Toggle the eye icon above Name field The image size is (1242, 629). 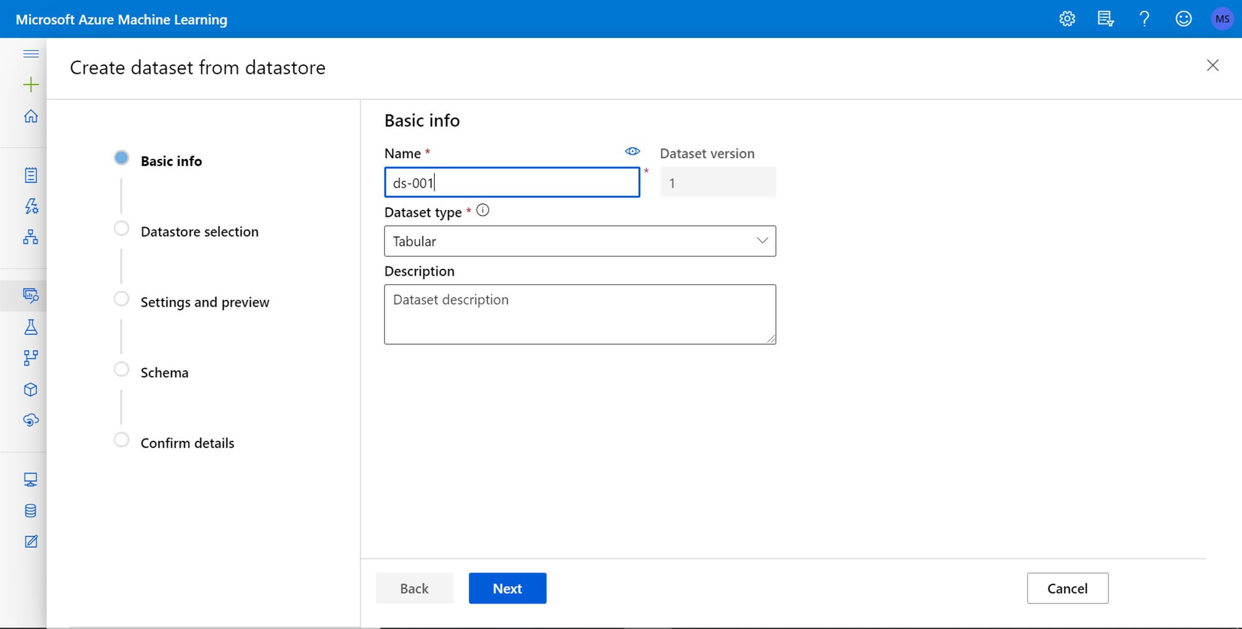(x=632, y=152)
